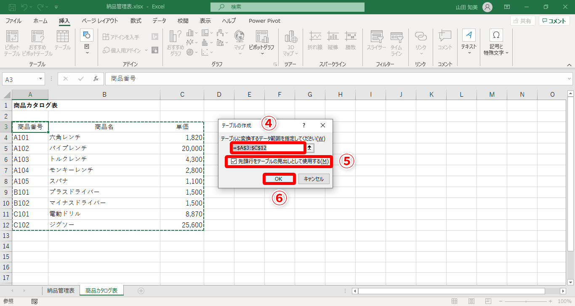
Task: Click the People Graph add-in icon
Action: 155,50
